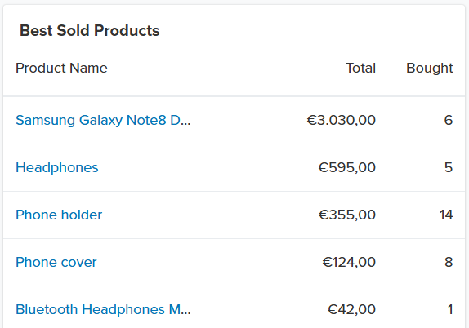Click the Best Sold Products heading
469x328 pixels.
[89, 30]
